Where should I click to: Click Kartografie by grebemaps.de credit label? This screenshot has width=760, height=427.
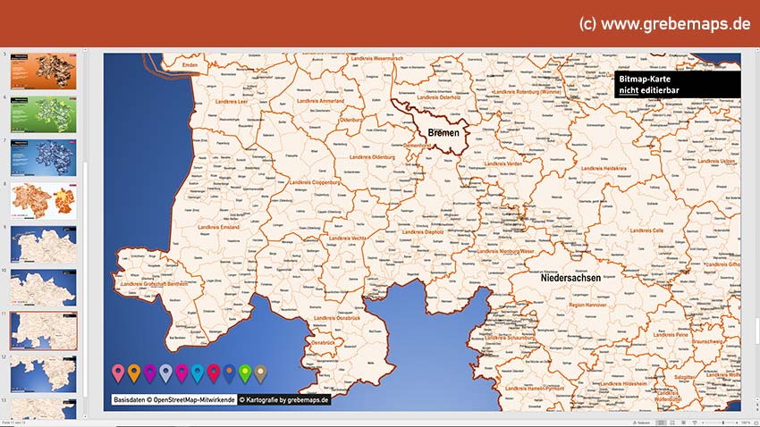coord(284,400)
